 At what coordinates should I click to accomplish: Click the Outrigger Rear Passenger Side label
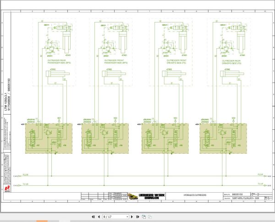[59, 61]
